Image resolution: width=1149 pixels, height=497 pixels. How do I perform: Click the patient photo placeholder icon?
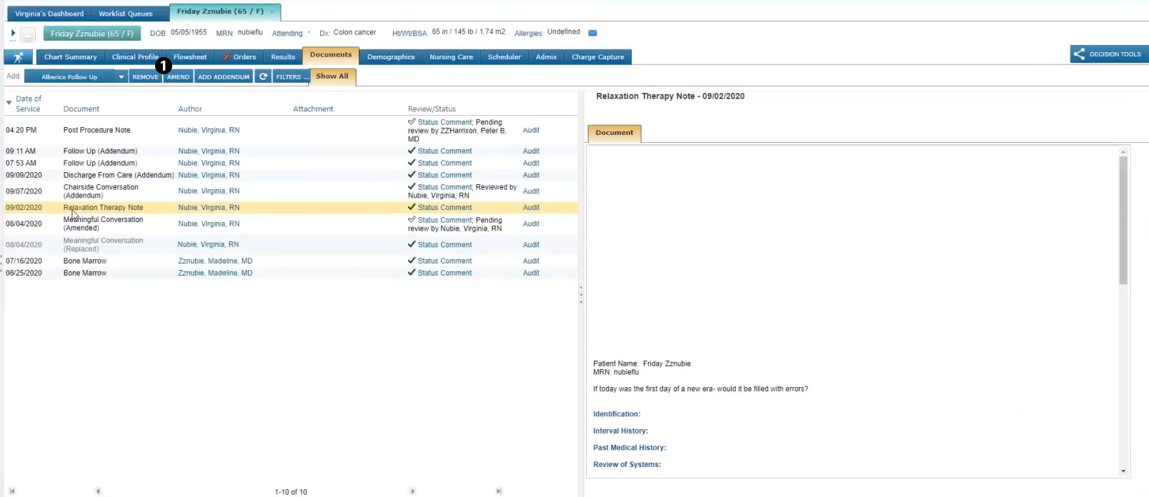(28, 34)
